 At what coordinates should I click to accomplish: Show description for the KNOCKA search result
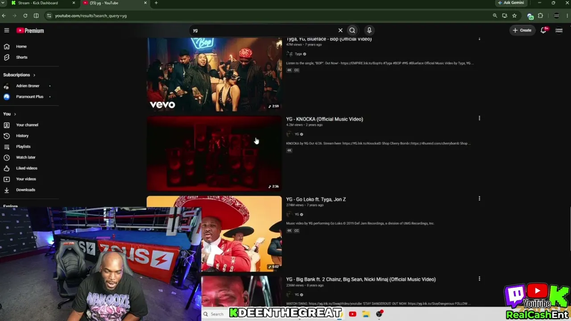[378, 144]
